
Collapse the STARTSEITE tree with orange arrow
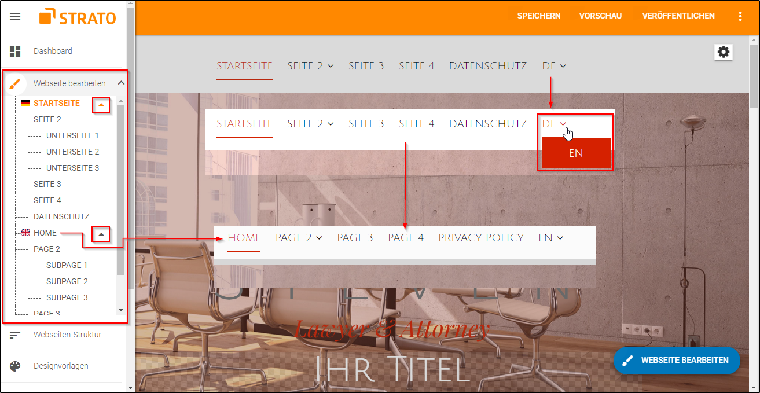101,105
